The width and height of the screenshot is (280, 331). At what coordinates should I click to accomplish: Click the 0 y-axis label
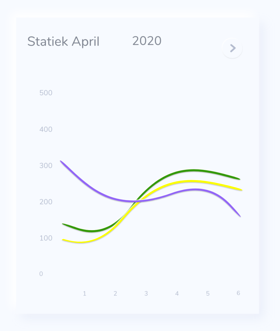pyautogui.click(x=41, y=274)
